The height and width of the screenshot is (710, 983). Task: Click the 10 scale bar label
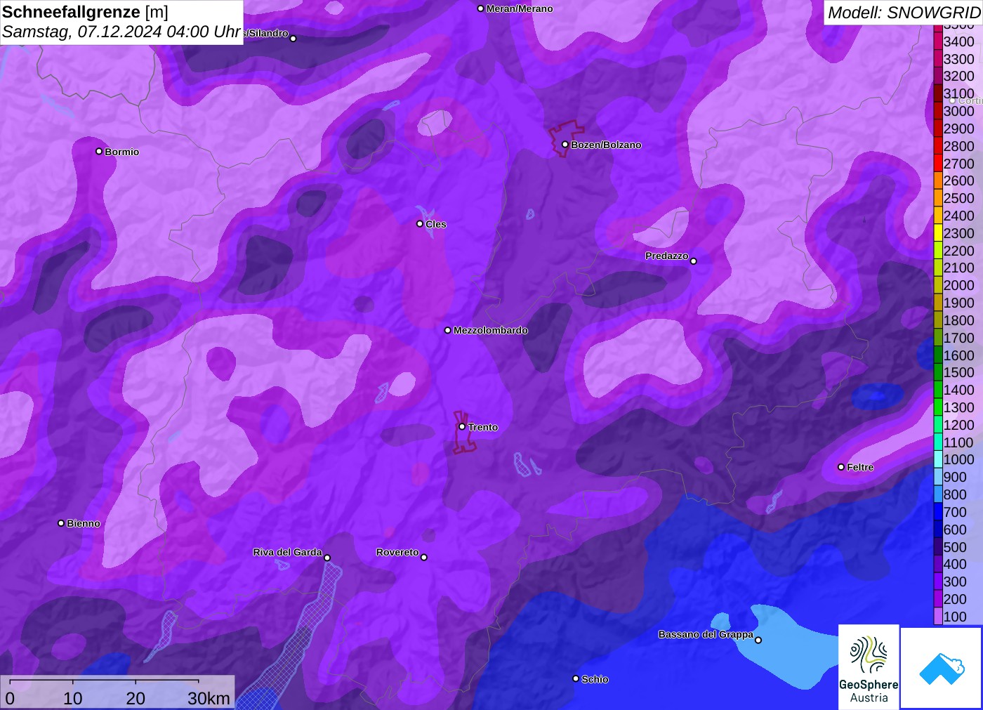[73, 698]
